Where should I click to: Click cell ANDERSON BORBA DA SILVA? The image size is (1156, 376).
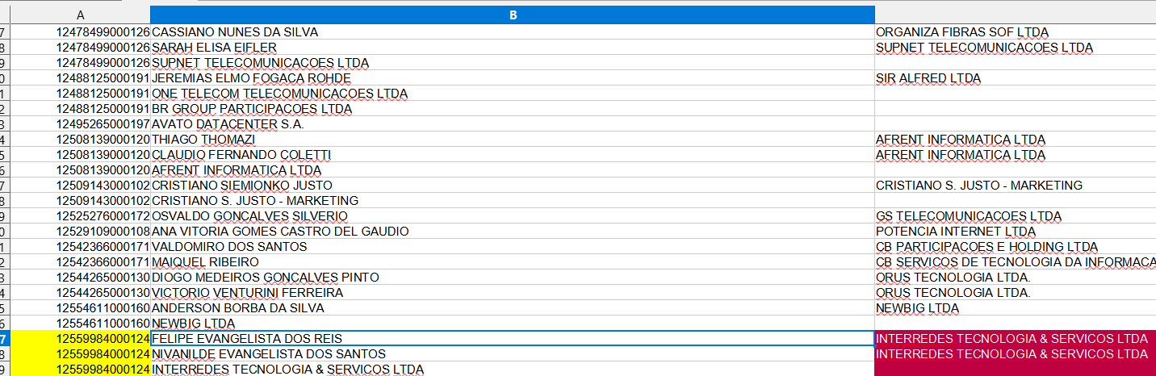(513, 308)
